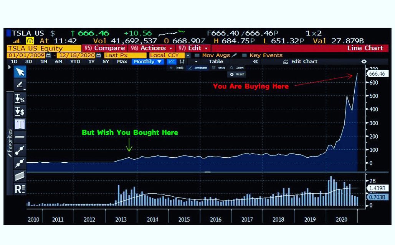Open the Edit dropdown menu

coord(193,48)
